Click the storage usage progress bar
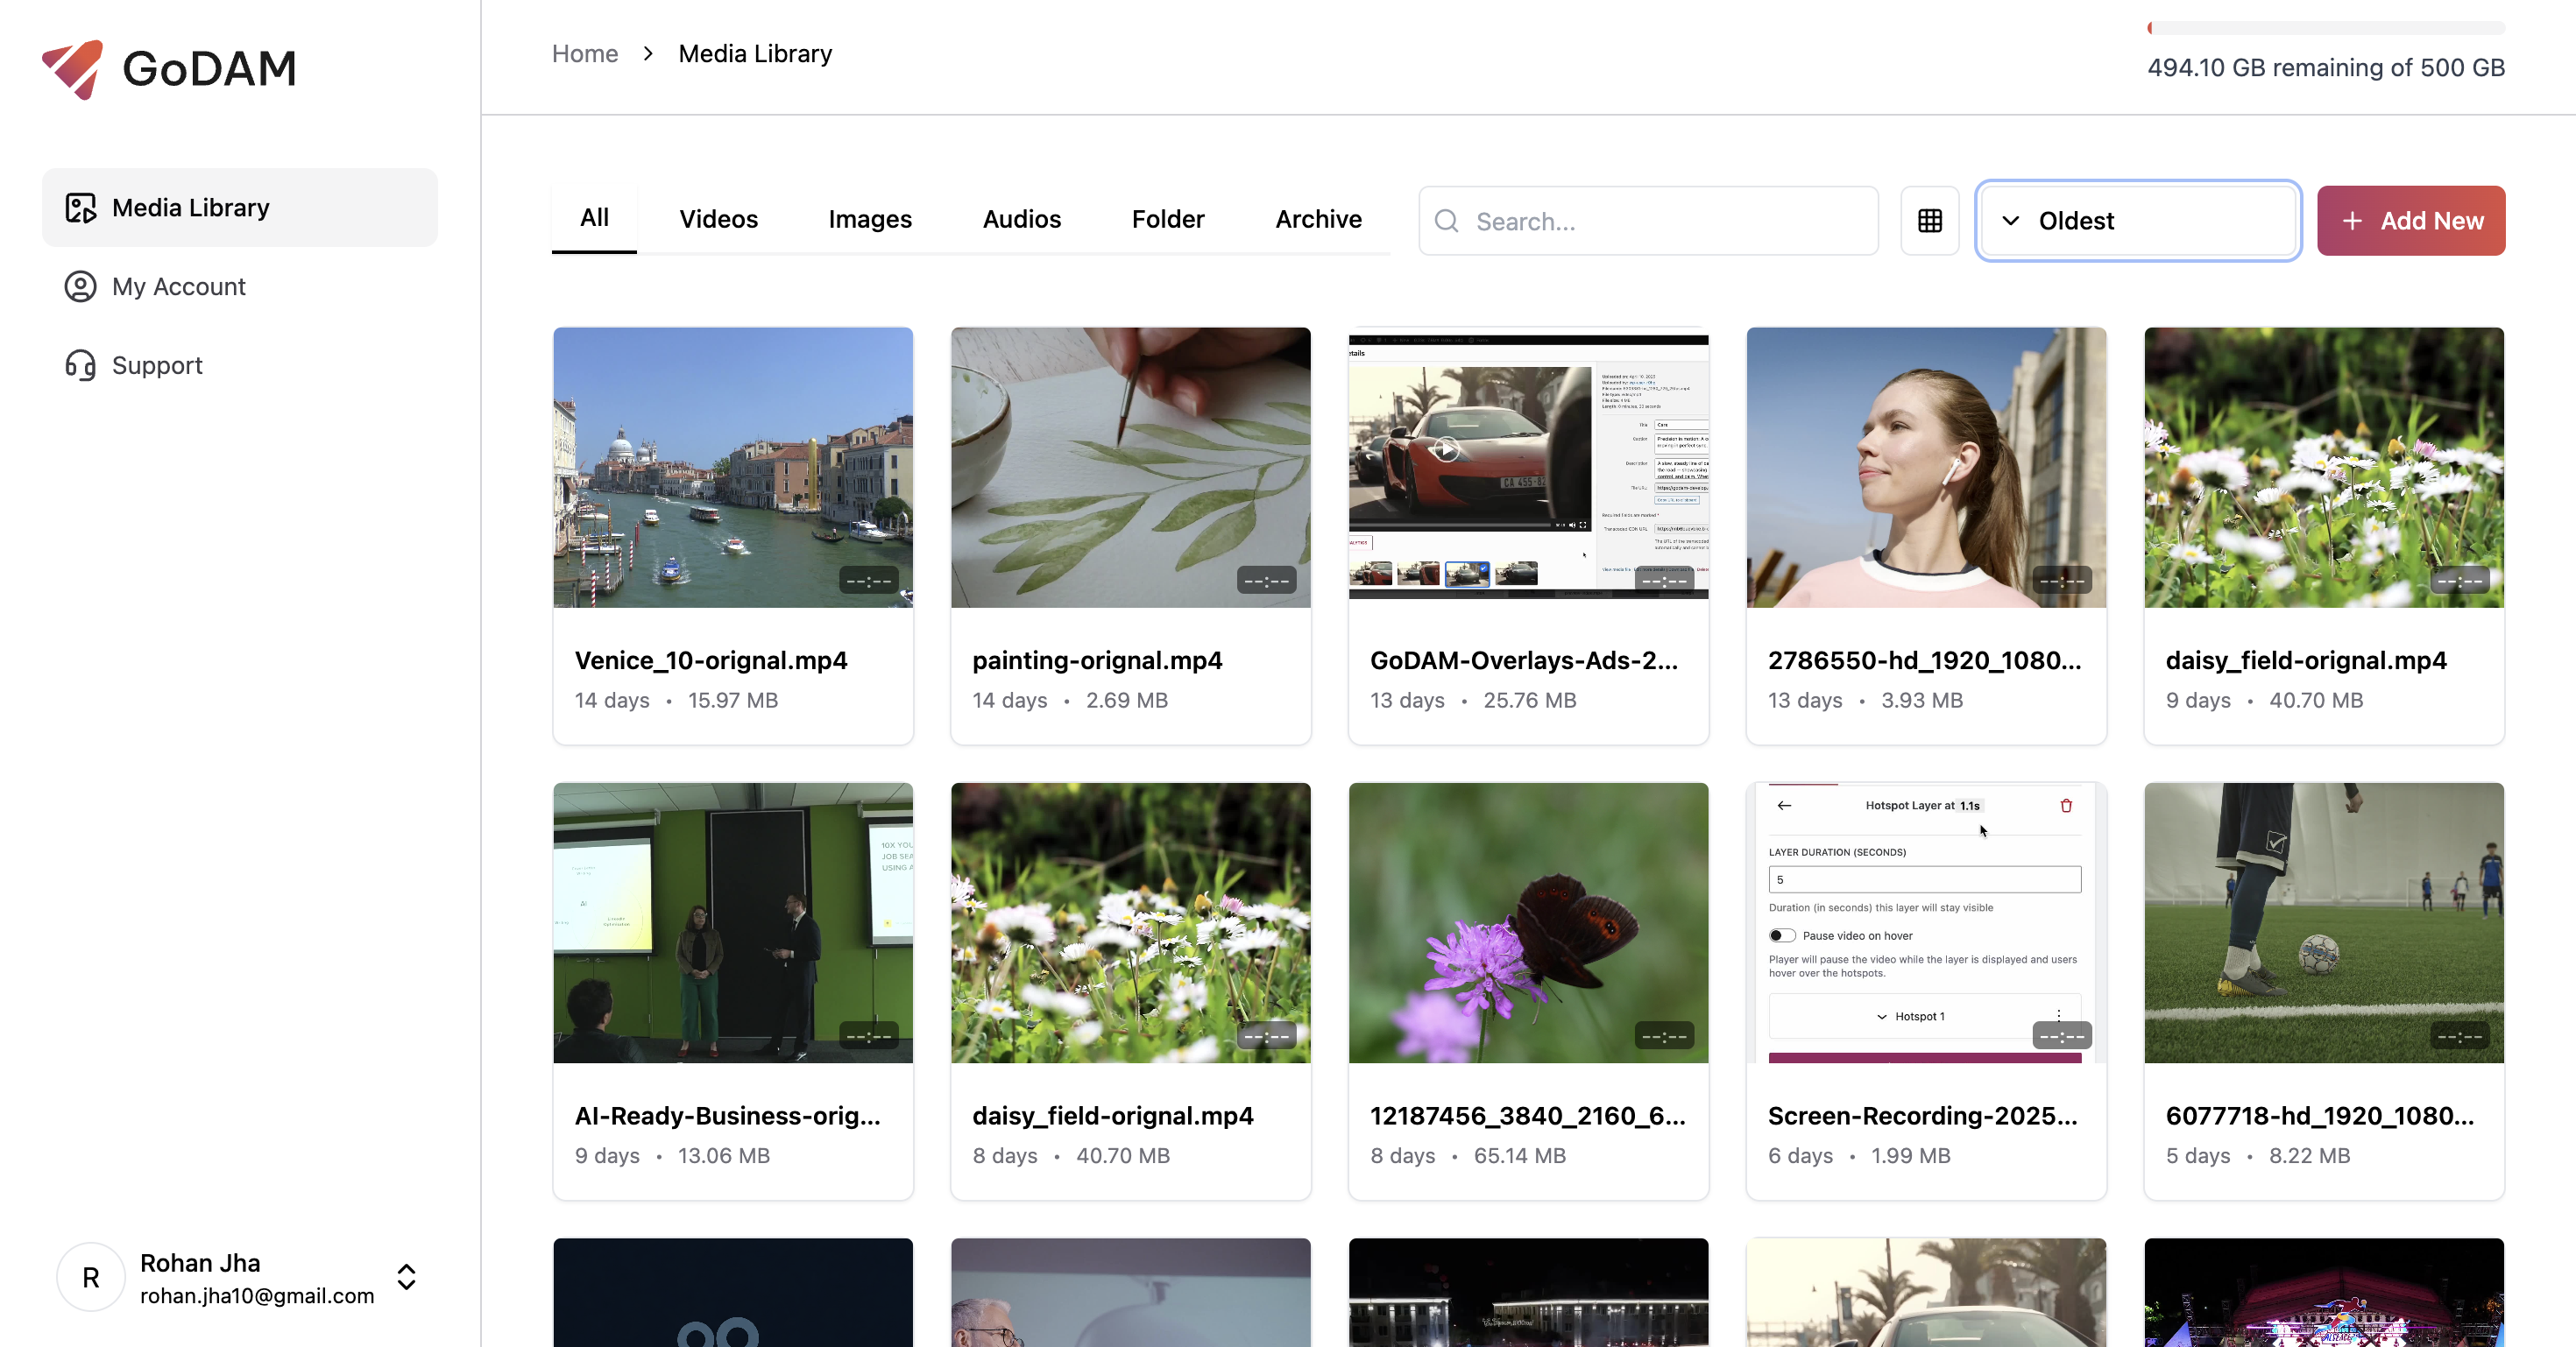Screen dimensions: 2576x1347 click(x=2325, y=28)
